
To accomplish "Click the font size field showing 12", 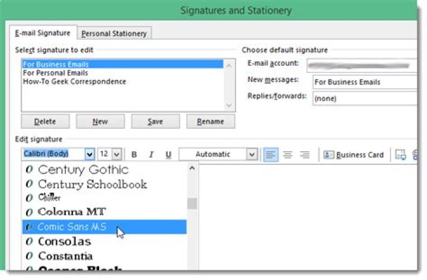I will 105,154.
